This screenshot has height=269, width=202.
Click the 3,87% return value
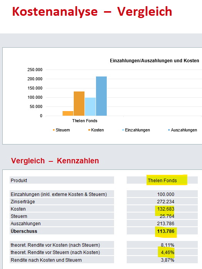pos(167,260)
